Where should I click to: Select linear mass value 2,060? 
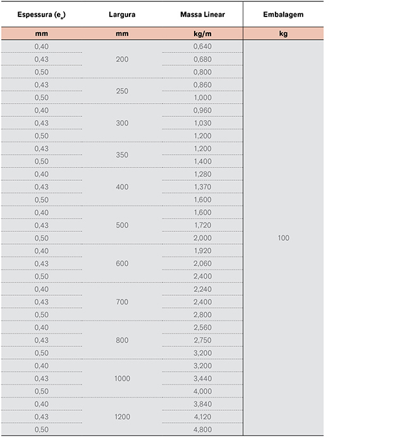click(202, 264)
